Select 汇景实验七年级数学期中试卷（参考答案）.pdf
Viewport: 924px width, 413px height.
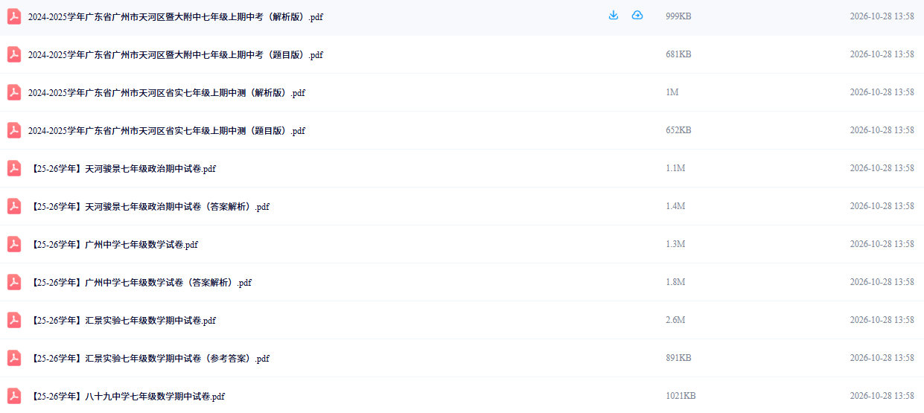[x=149, y=359]
